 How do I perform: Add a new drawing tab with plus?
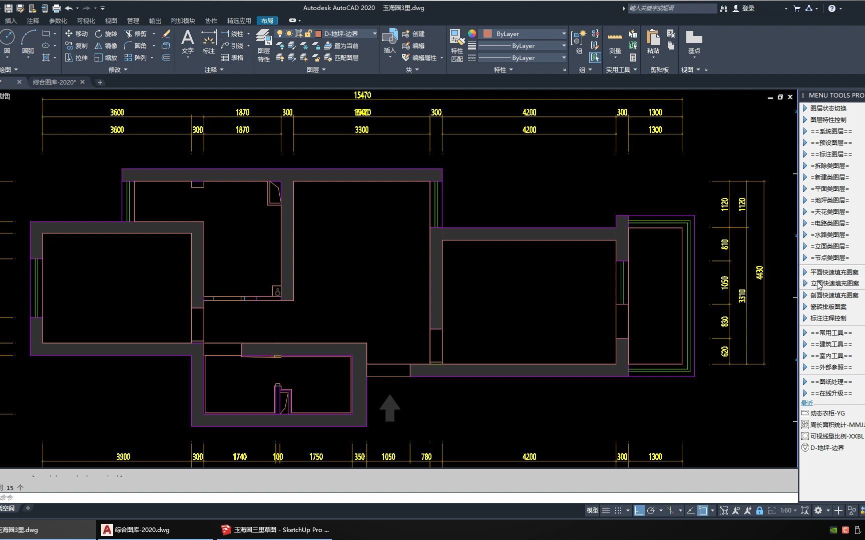coord(100,82)
